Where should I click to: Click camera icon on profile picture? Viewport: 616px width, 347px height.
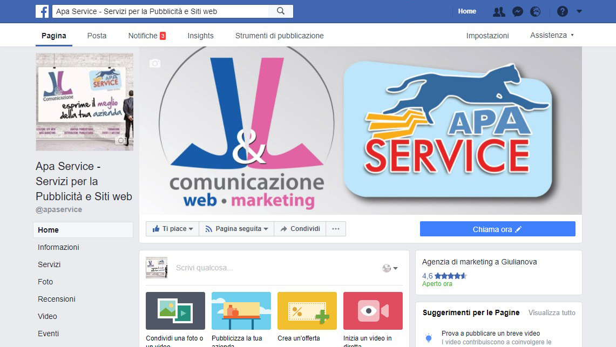121,140
